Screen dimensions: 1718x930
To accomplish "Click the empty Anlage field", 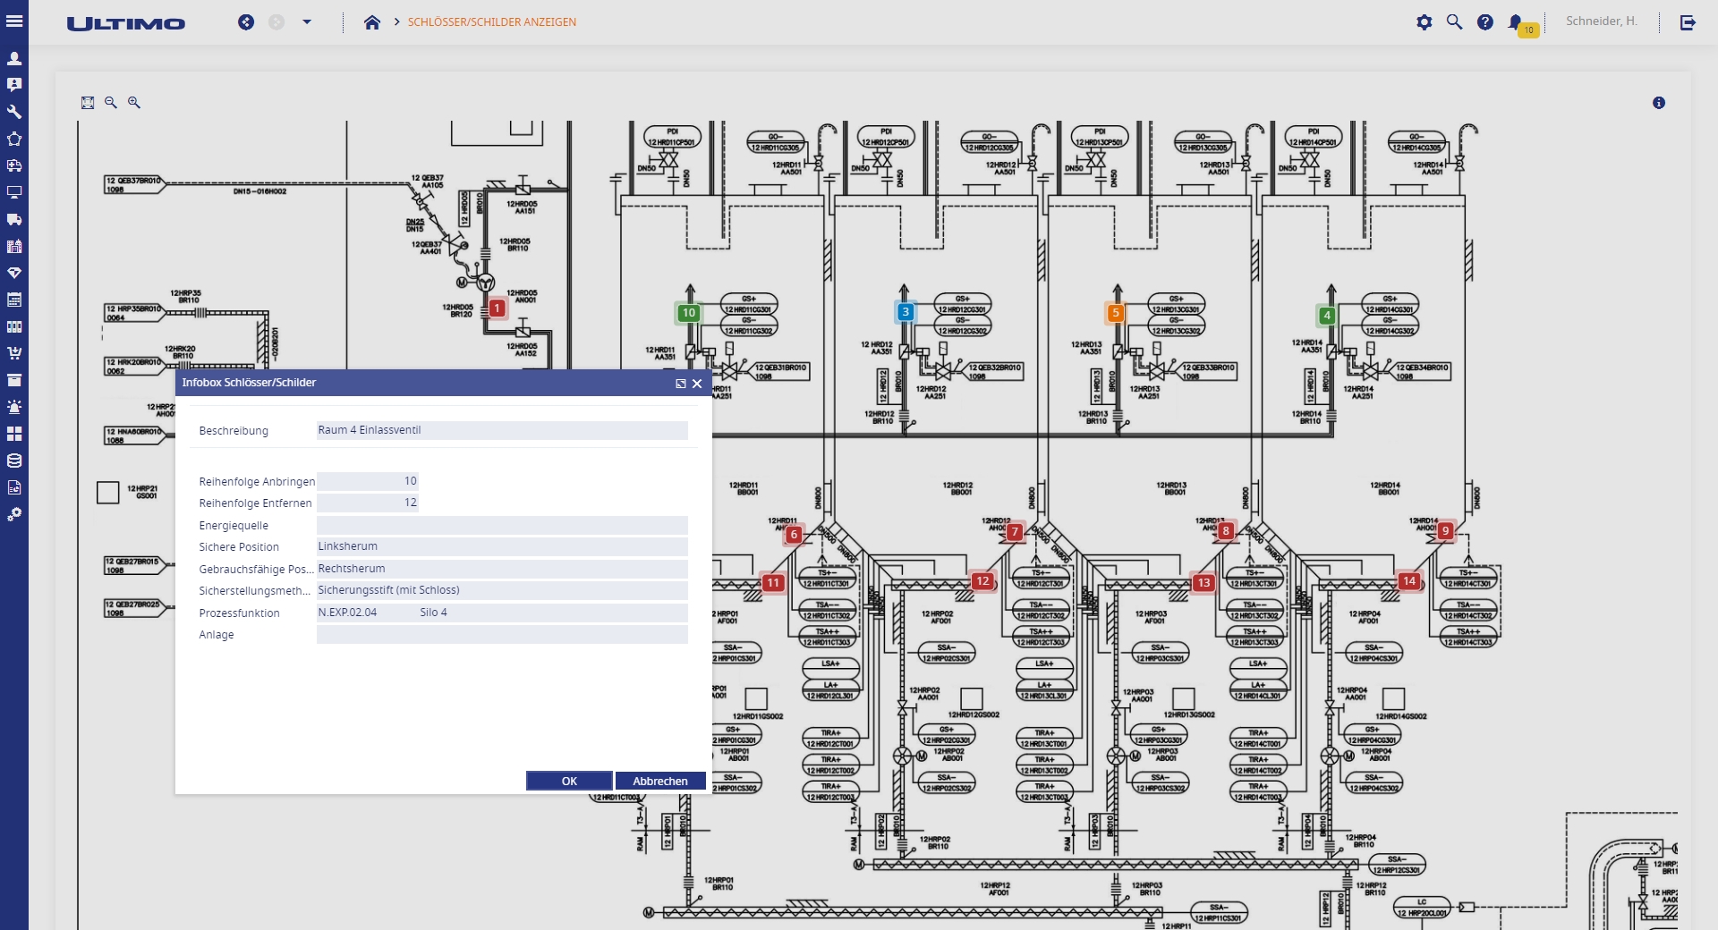I will click(x=502, y=635).
